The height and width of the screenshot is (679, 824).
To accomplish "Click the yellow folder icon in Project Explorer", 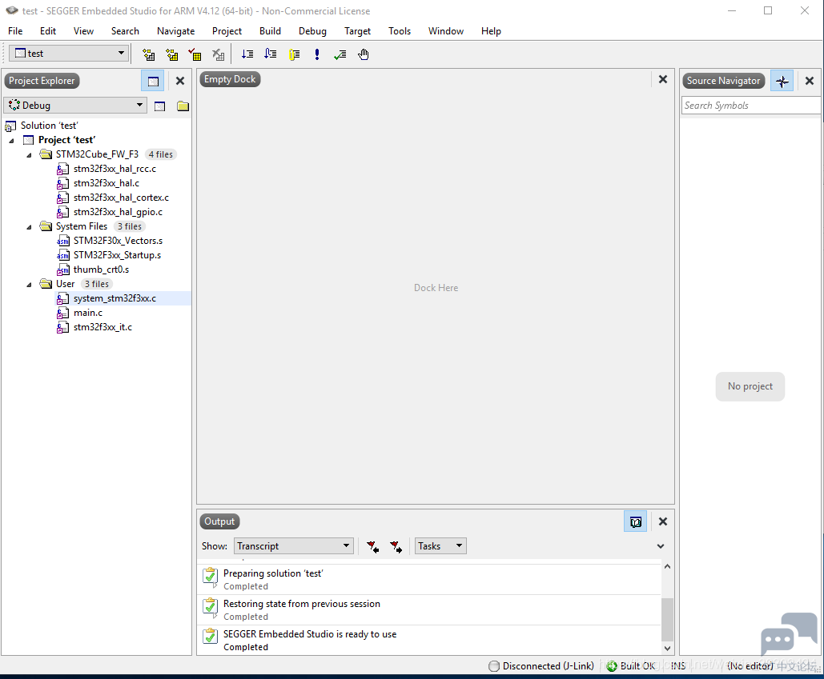I will coord(183,106).
